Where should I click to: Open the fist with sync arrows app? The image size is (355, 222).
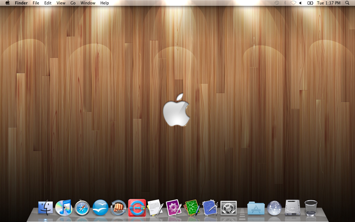(119, 208)
